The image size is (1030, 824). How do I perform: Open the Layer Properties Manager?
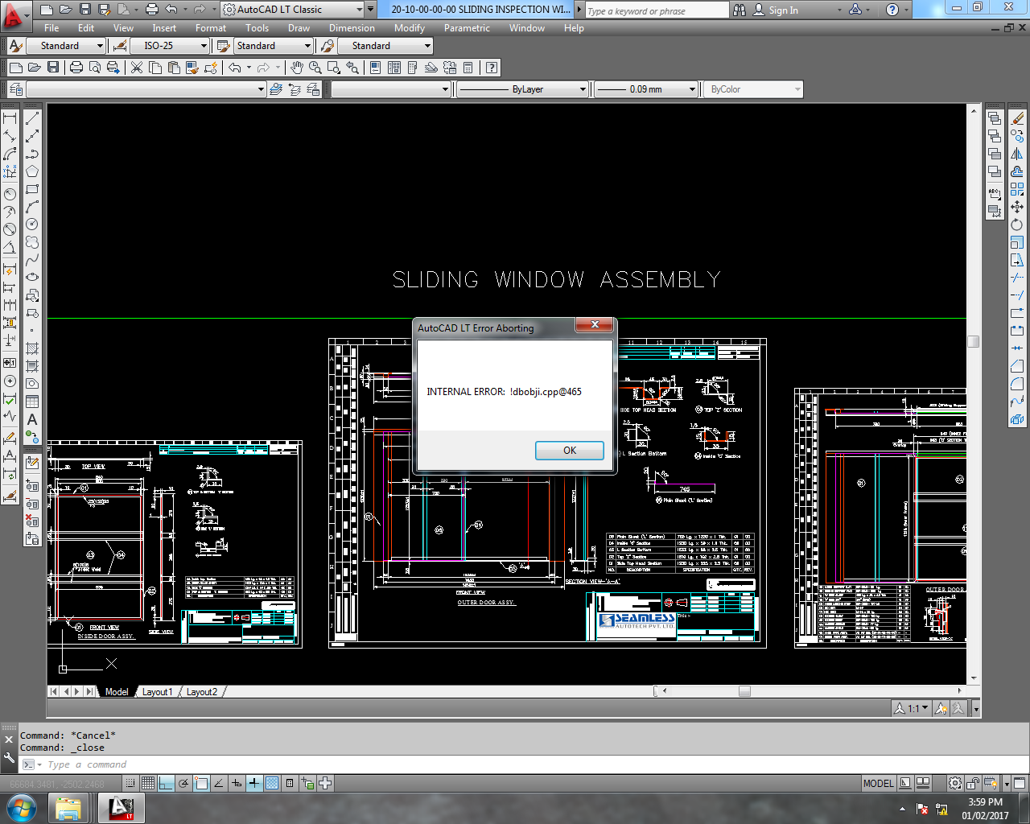pyautogui.click(x=16, y=89)
